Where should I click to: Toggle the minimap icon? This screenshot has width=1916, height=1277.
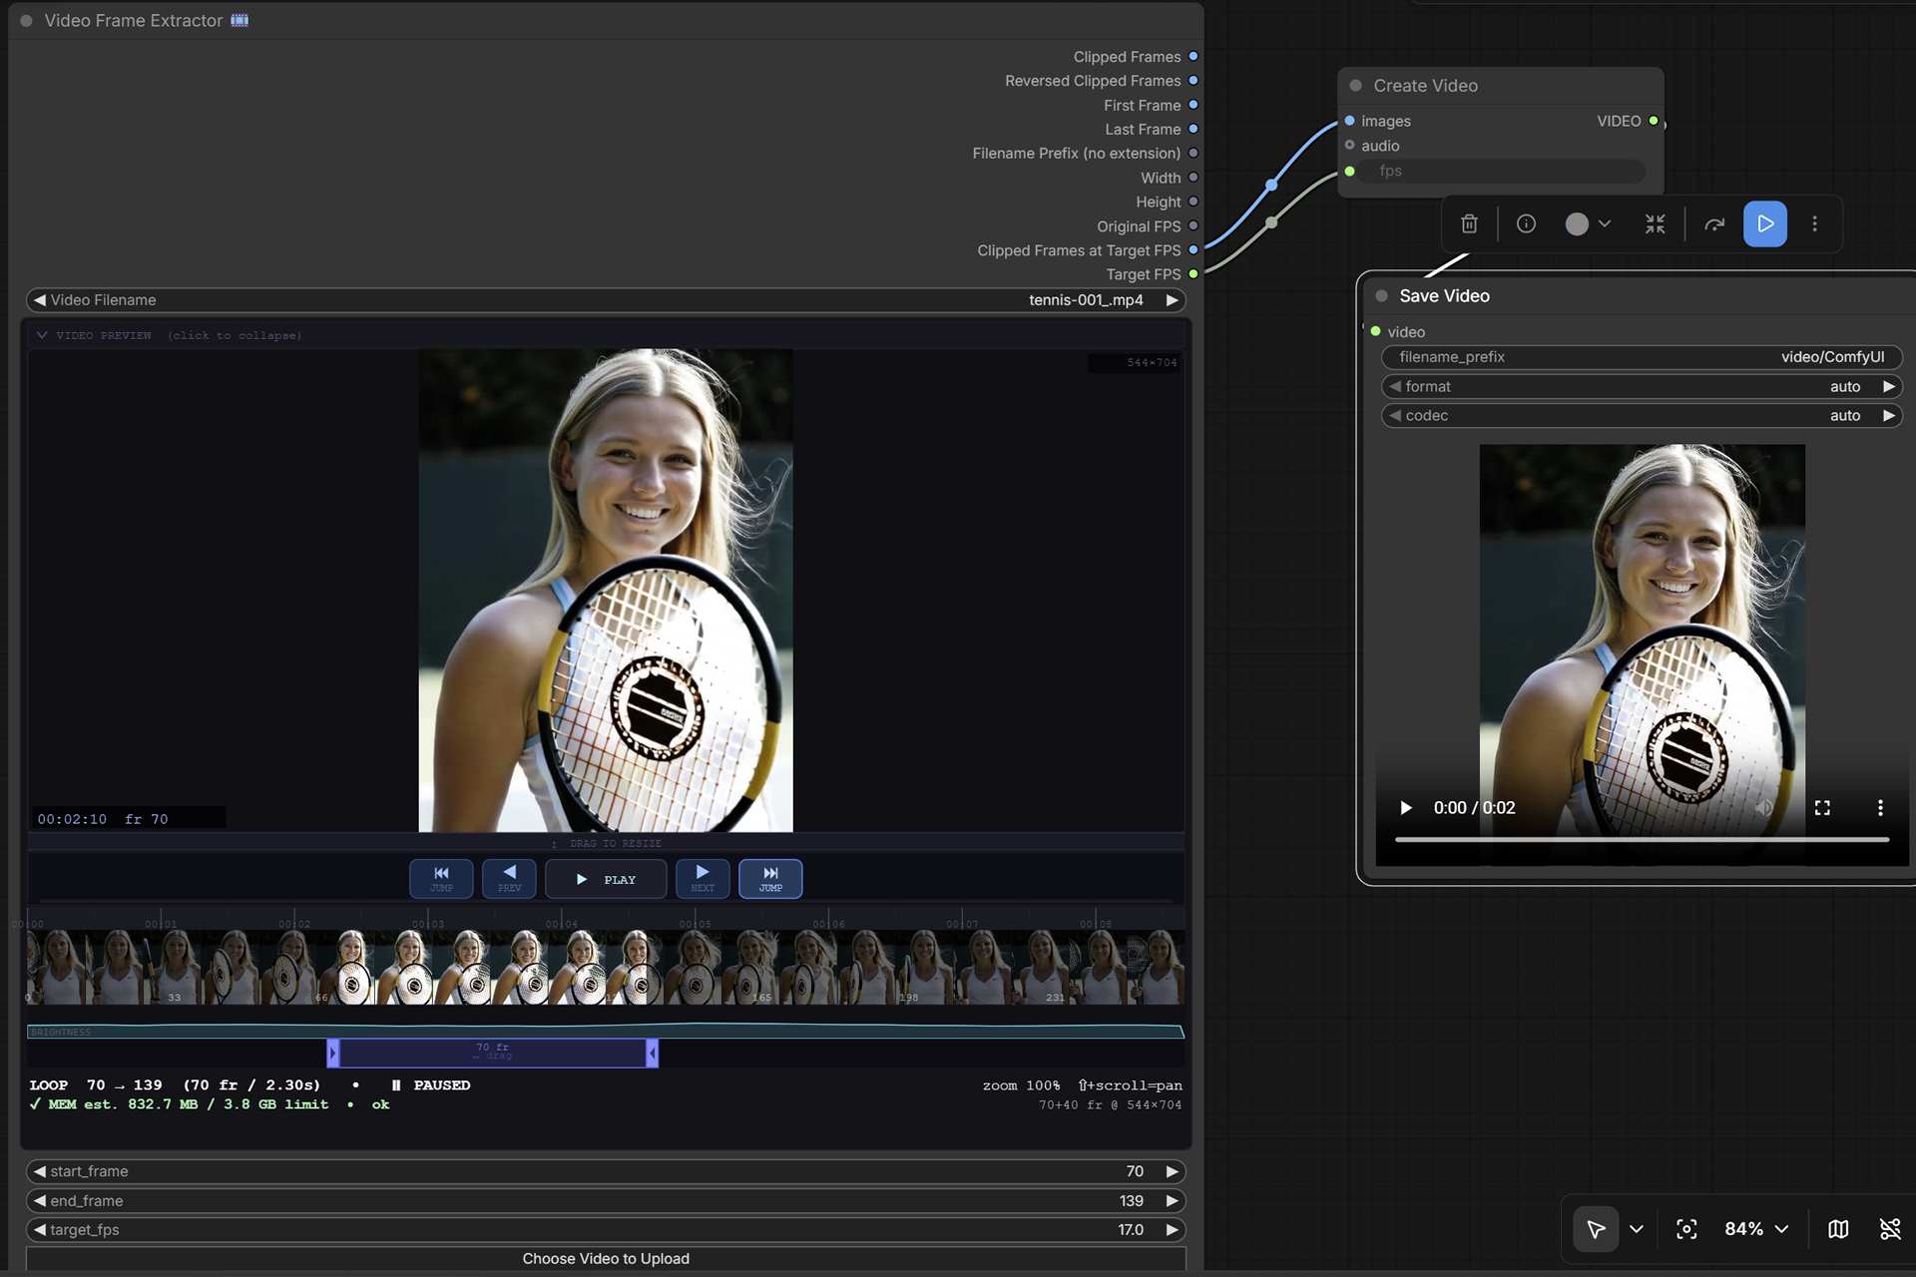(1837, 1229)
